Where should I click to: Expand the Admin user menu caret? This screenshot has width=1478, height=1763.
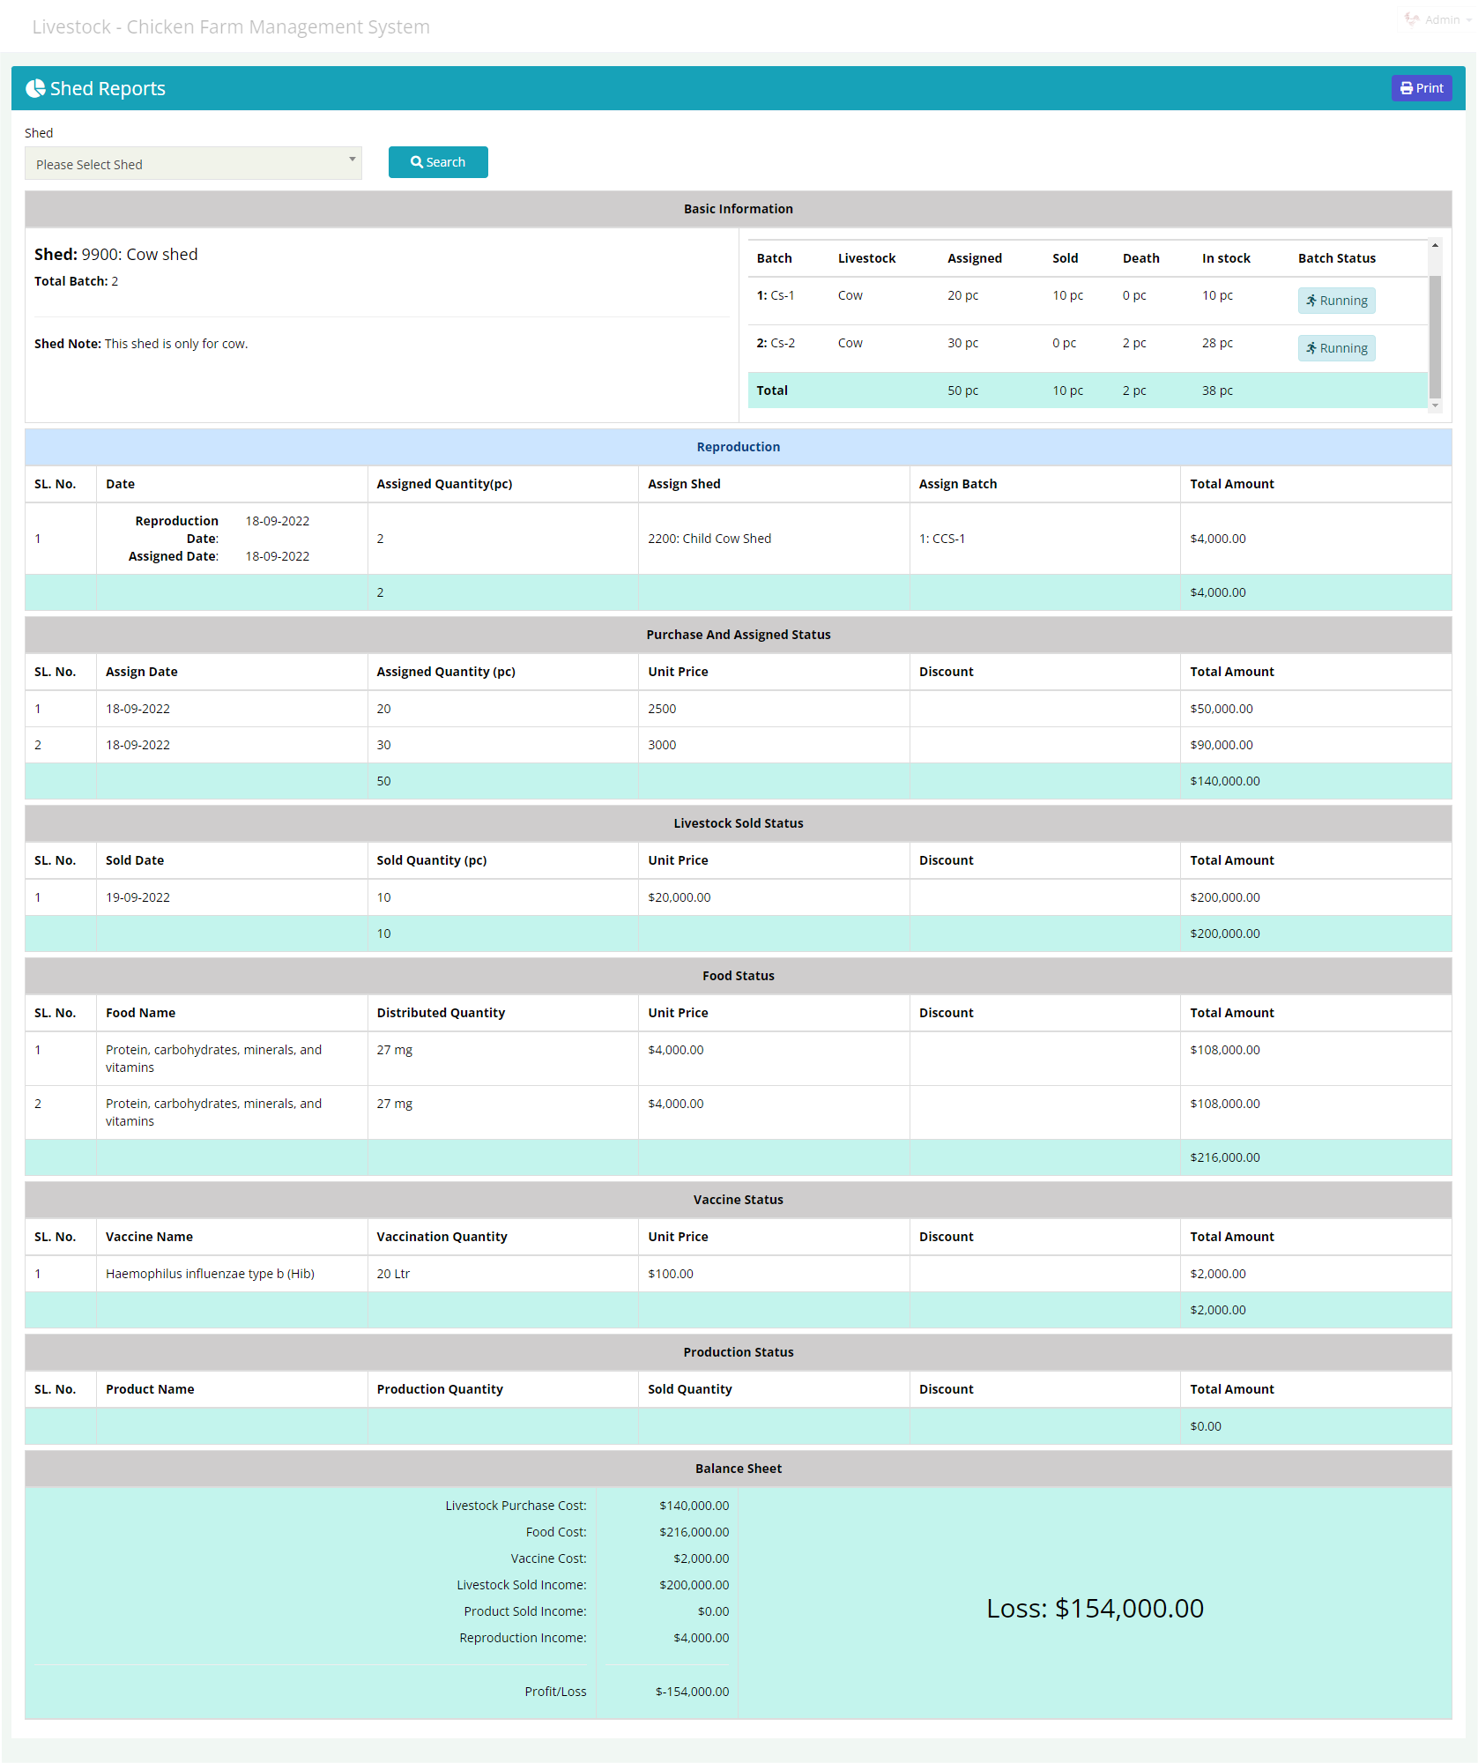pos(1469,20)
